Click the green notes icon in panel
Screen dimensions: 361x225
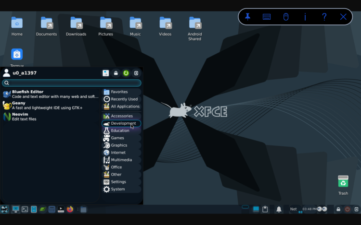(42, 209)
